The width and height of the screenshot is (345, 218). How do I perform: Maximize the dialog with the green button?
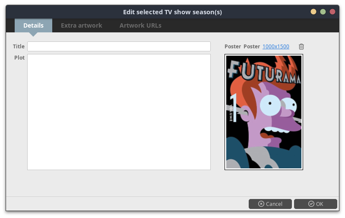(323, 12)
